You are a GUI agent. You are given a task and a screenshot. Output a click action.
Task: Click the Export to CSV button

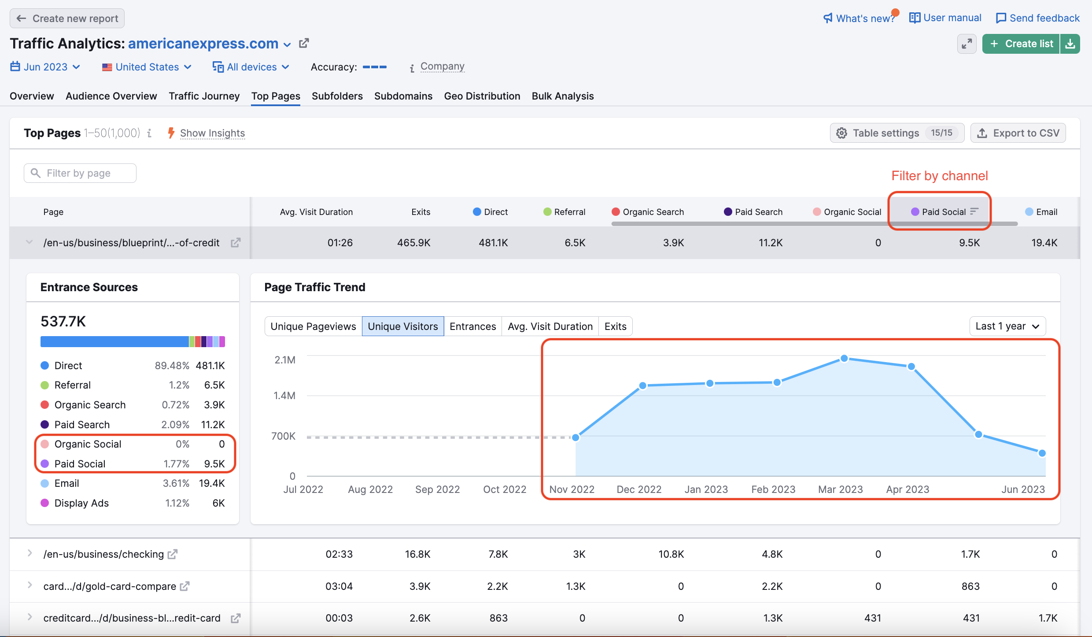tap(1018, 133)
